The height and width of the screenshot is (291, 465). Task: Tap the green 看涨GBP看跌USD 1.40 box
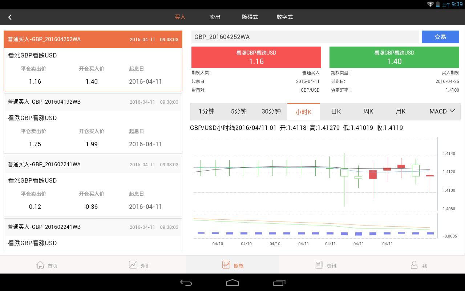[394, 57]
